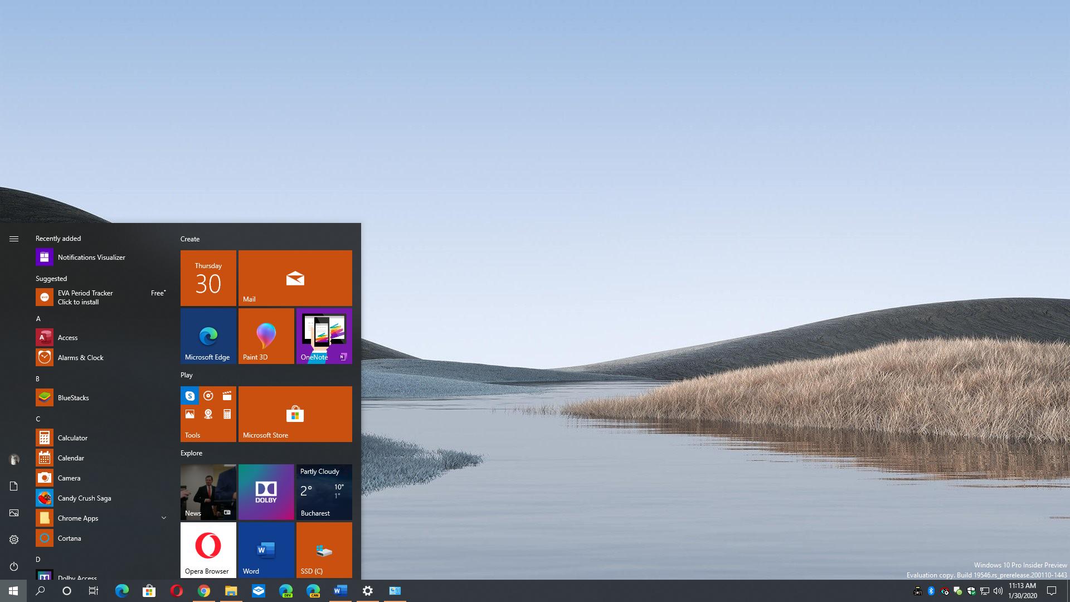Open taskbar Search magnifier
This screenshot has height=602, width=1070.
click(x=40, y=591)
